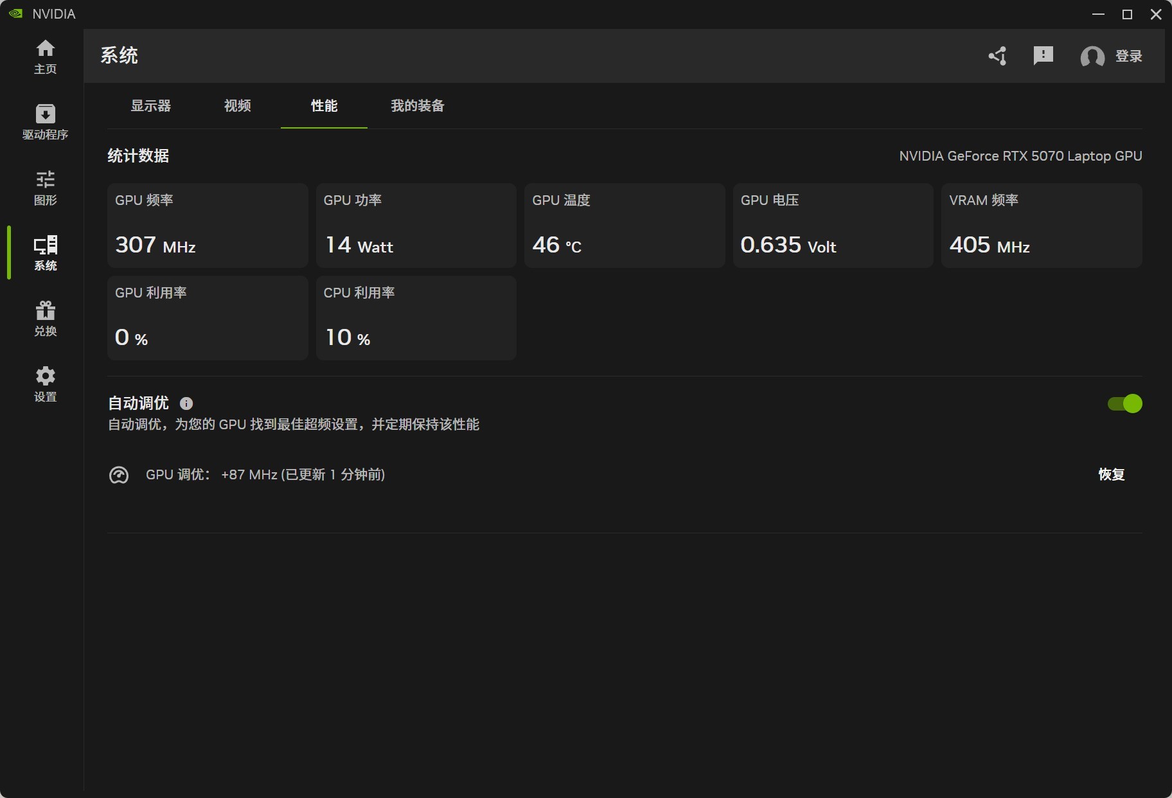Open the feedback exclamation icon

1043,56
